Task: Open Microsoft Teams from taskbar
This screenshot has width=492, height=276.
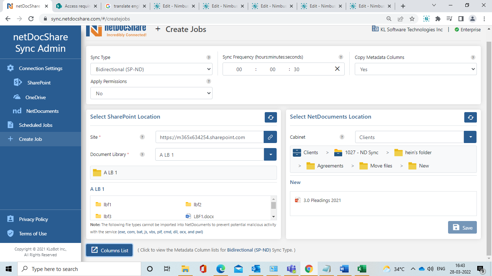Action: 291,269
